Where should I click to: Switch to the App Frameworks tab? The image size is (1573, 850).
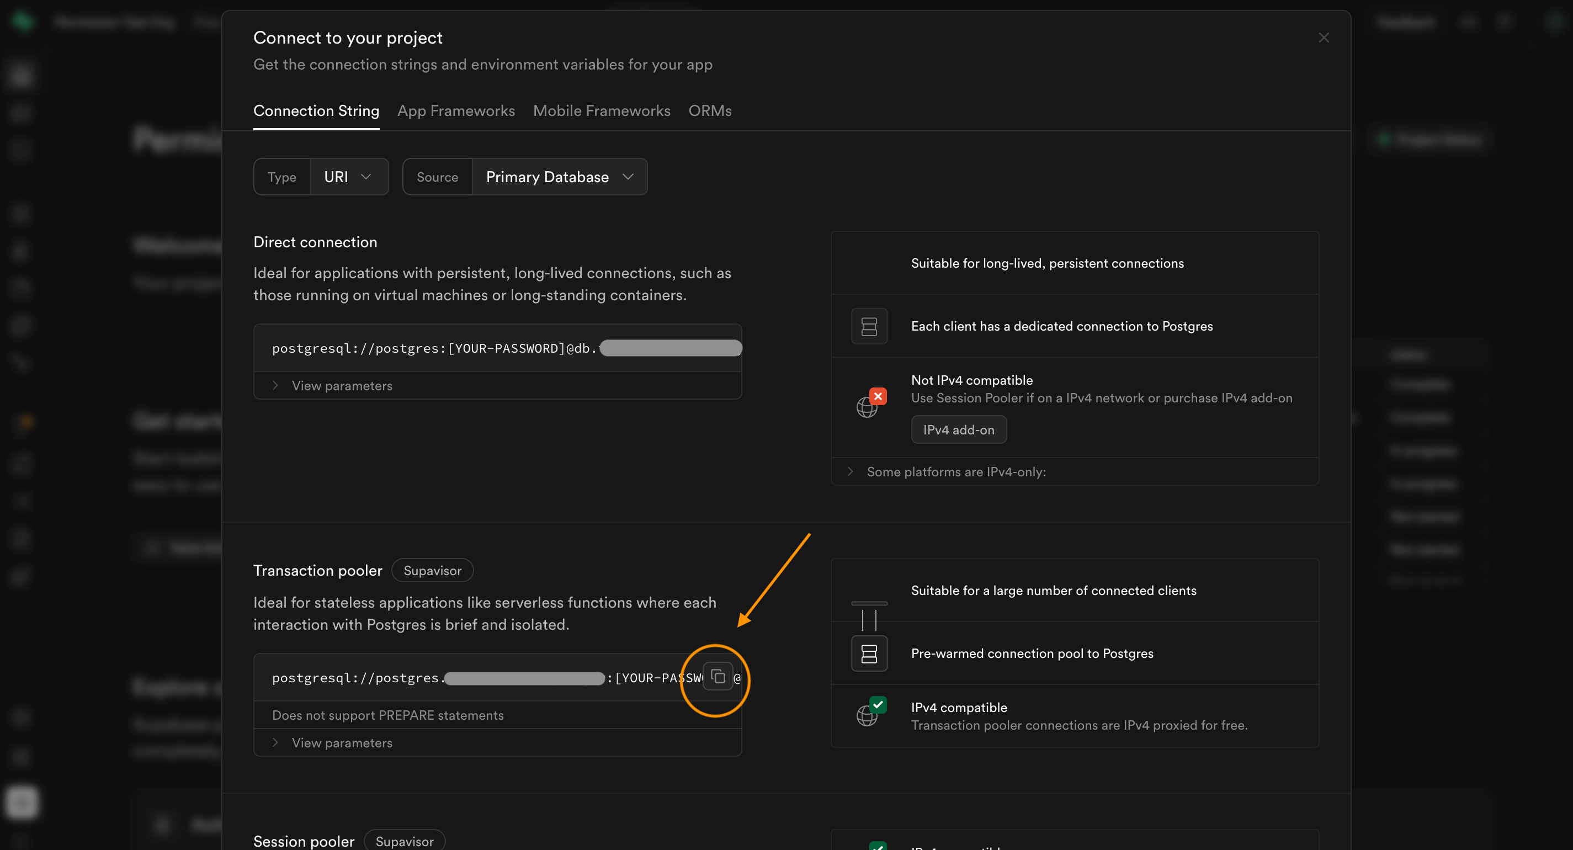click(455, 110)
